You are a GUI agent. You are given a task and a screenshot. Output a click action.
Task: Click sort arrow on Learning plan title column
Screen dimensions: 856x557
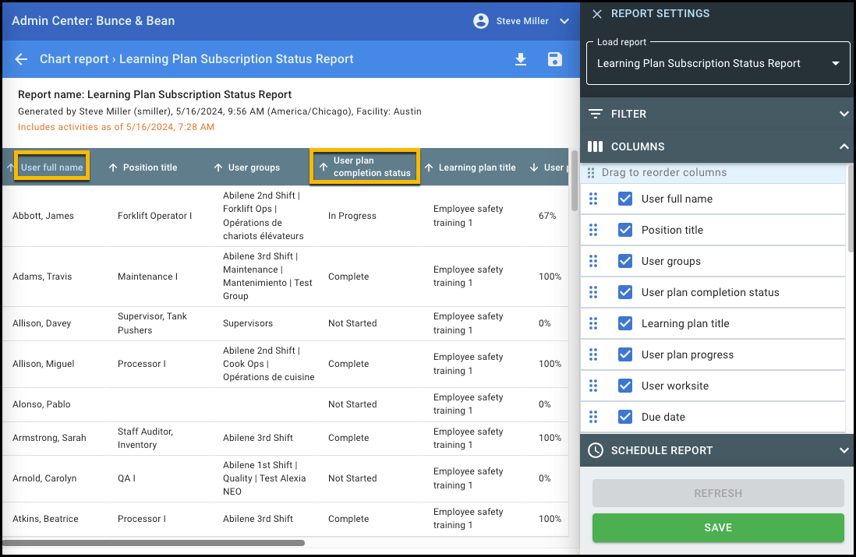(x=429, y=167)
